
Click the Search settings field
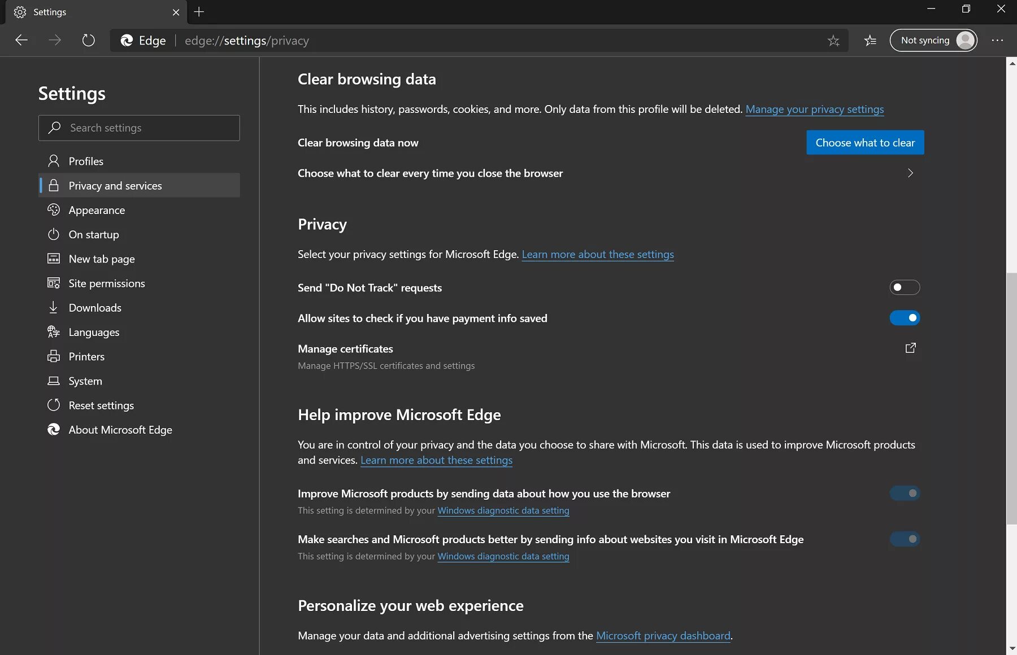[139, 128]
